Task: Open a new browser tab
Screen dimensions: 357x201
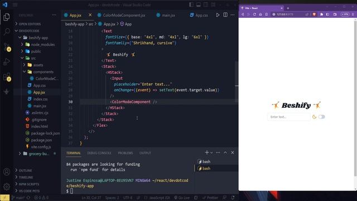Action: point(288,8)
